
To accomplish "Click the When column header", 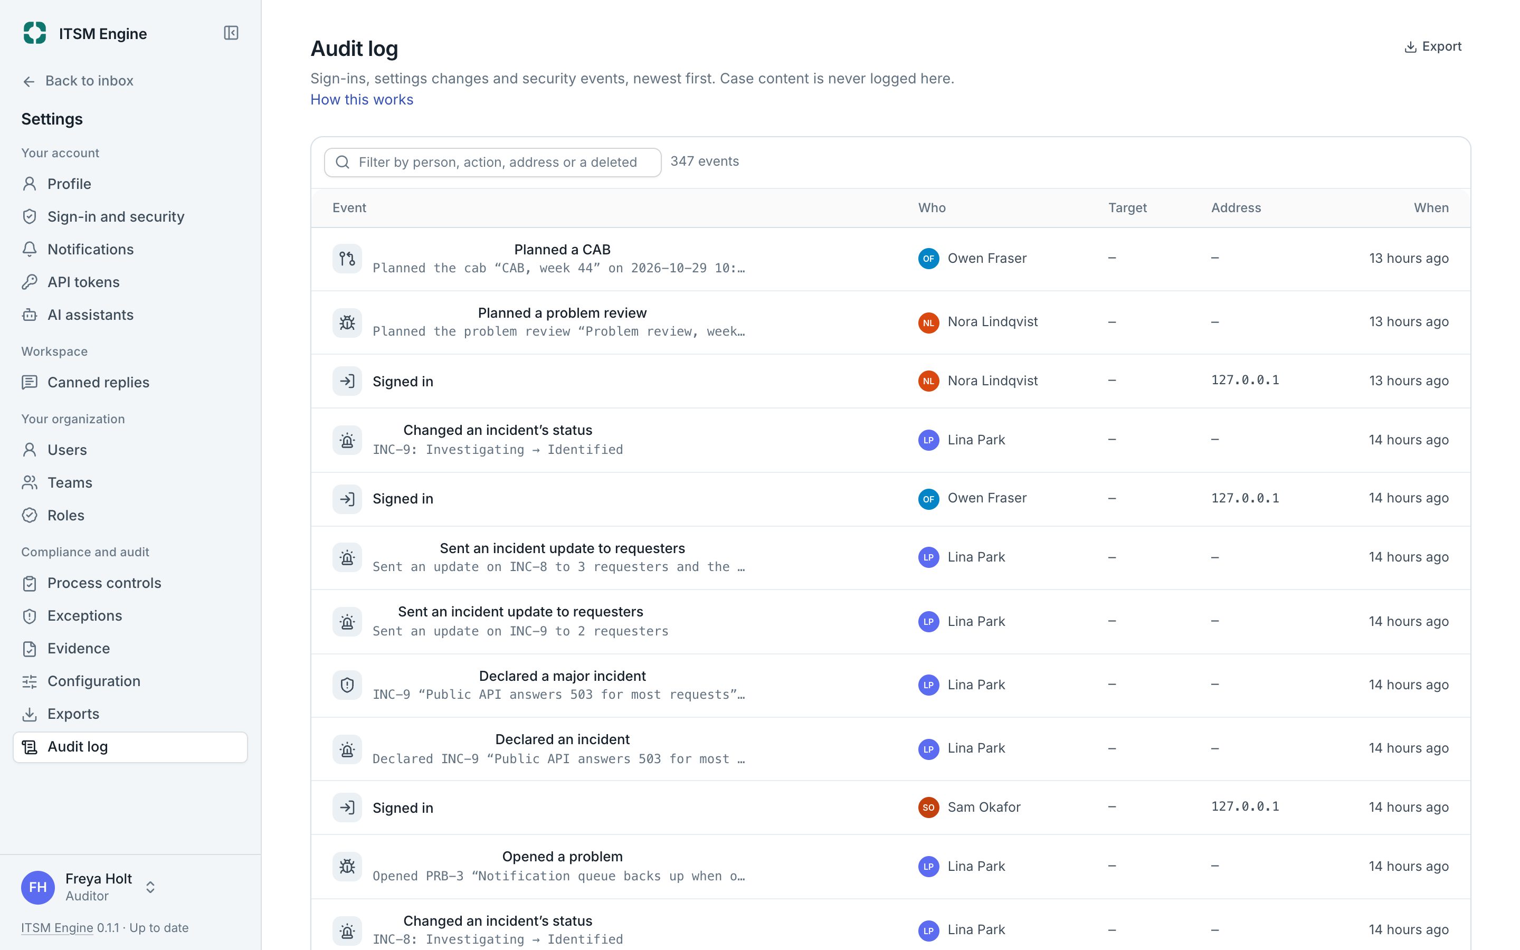I will (1431, 208).
